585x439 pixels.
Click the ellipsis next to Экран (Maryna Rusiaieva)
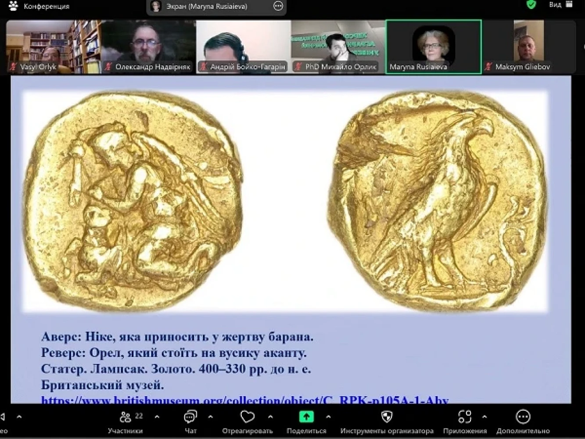(278, 6)
